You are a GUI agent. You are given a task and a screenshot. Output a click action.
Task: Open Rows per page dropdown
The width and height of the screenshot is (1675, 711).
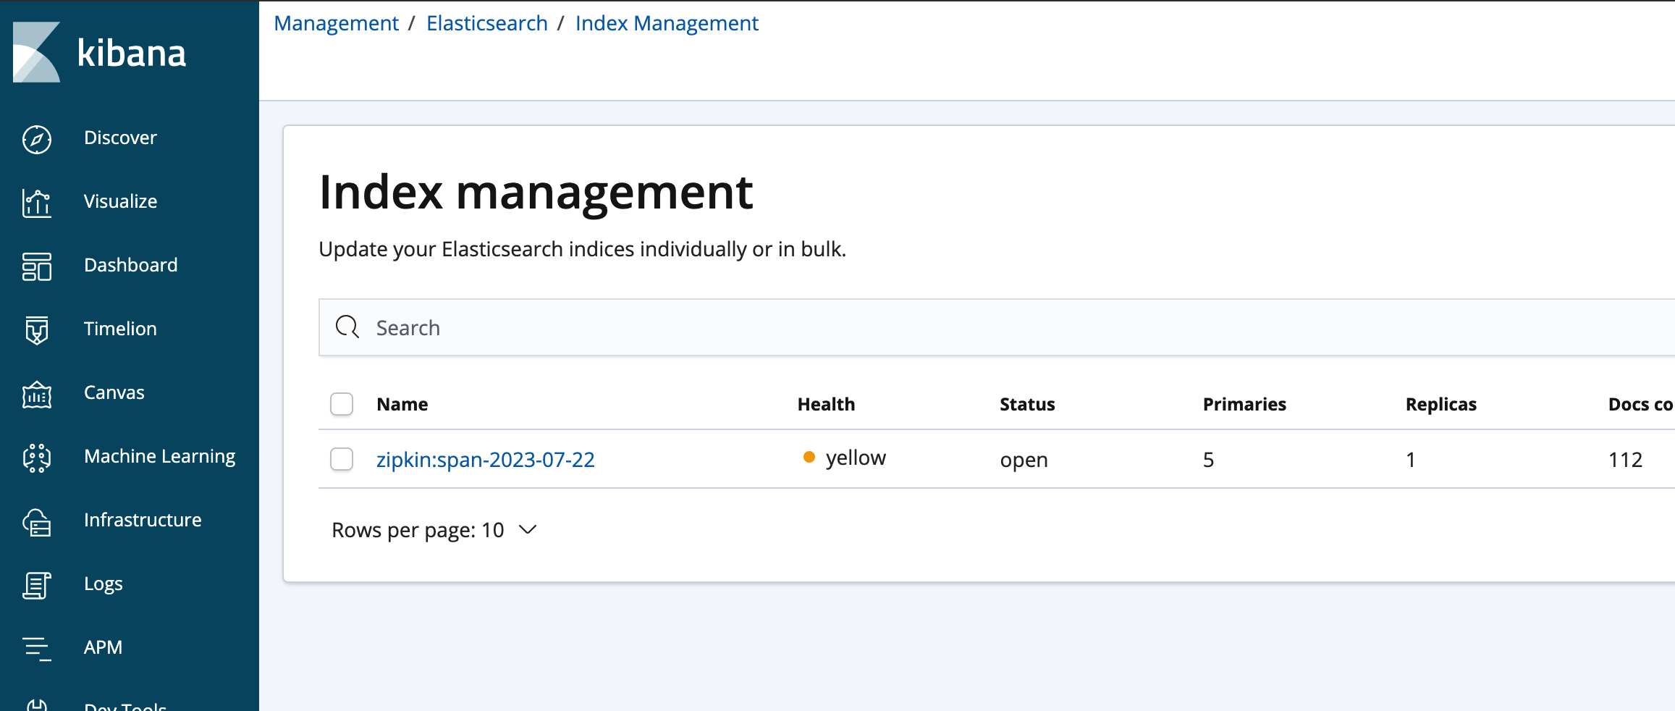pyautogui.click(x=434, y=530)
